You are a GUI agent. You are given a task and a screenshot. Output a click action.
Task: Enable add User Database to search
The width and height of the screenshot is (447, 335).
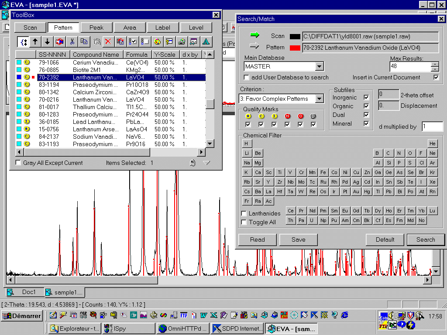click(x=247, y=78)
